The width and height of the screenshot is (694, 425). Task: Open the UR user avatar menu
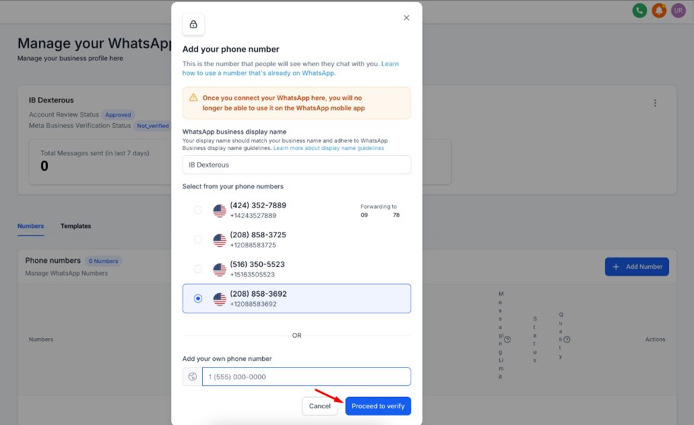[679, 11]
